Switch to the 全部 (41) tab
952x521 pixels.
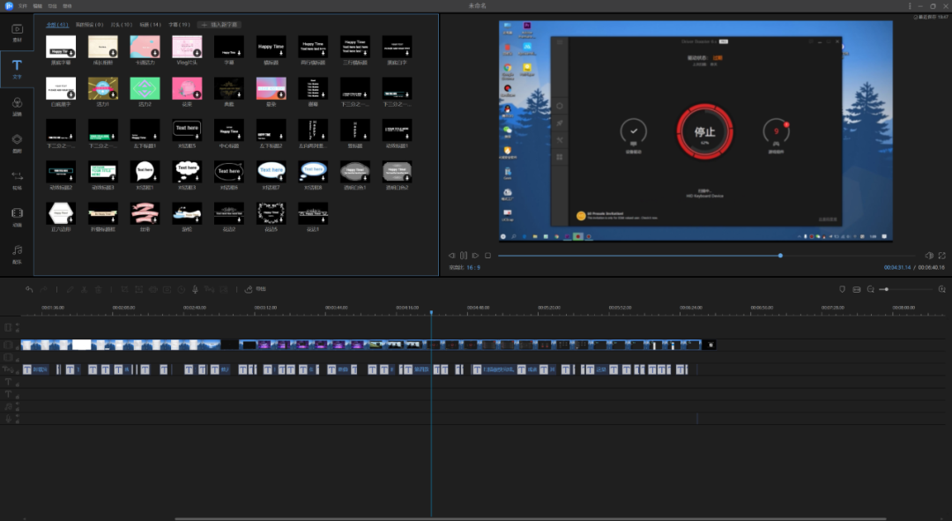pos(57,25)
